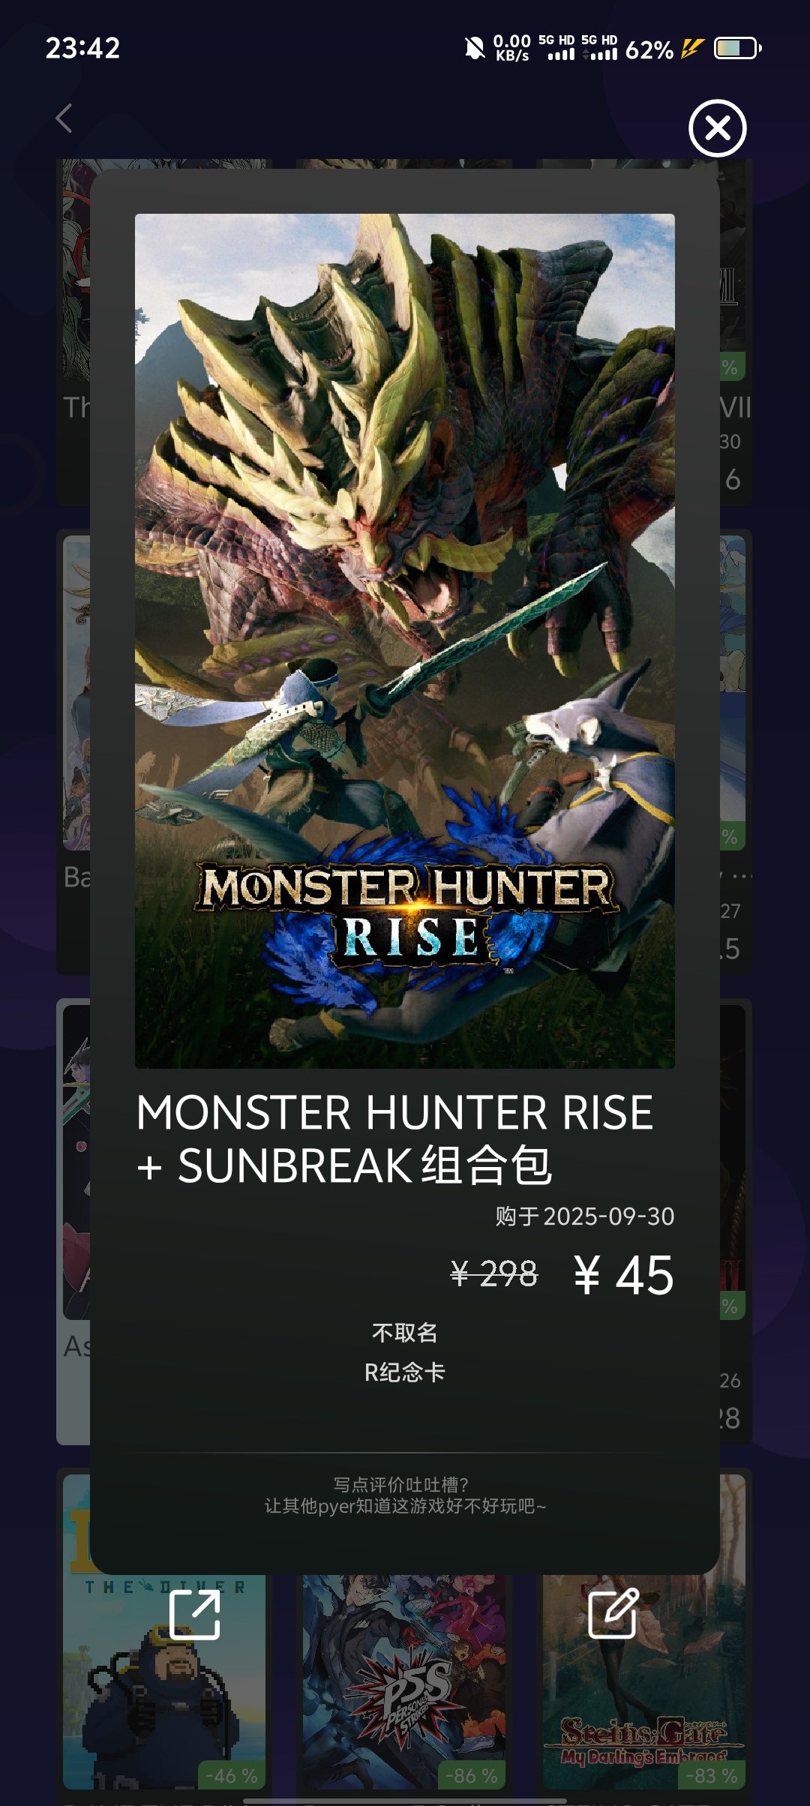Tap the battery indicator in status bar
The width and height of the screenshot is (810, 1806).
click(738, 49)
